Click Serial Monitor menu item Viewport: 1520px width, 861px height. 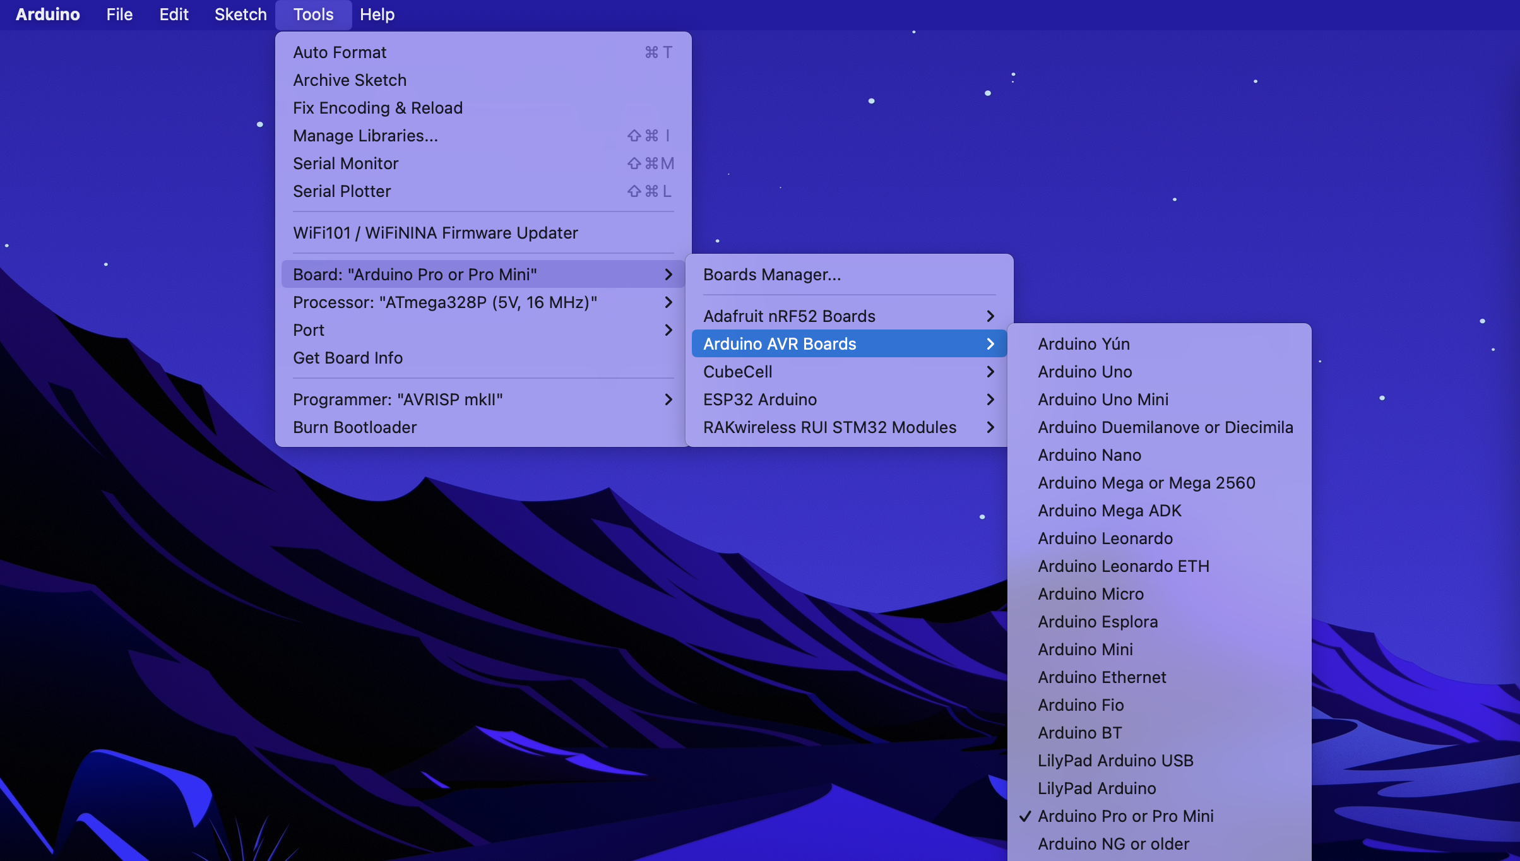346,163
